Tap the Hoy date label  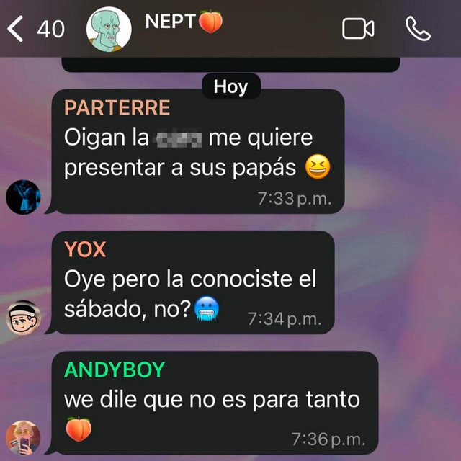230,86
